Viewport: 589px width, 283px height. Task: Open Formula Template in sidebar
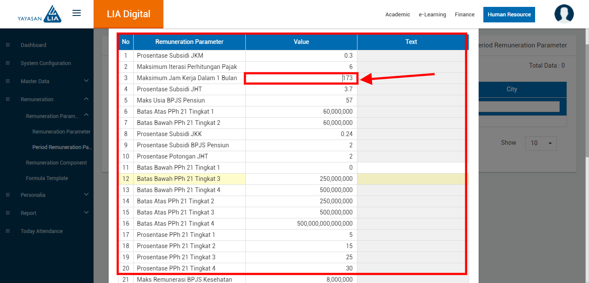[x=47, y=178]
